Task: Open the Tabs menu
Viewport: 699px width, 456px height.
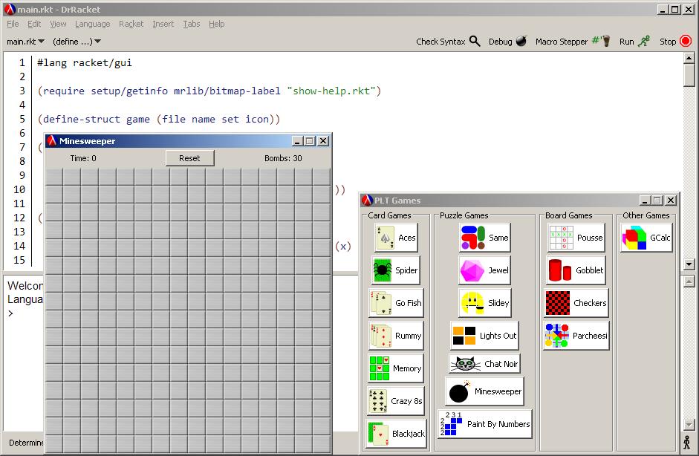Action: [191, 24]
